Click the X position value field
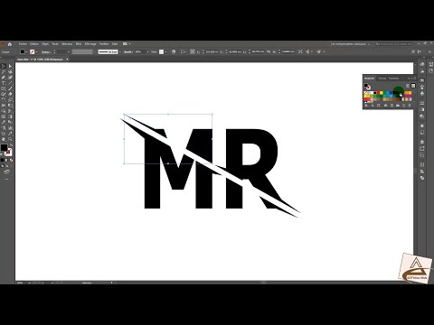This screenshot has width=434, height=325. pos(212,51)
